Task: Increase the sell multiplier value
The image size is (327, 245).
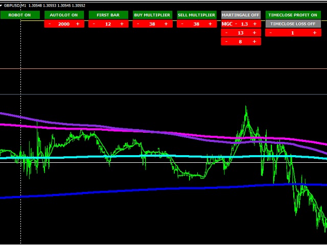Action: (211, 24)
